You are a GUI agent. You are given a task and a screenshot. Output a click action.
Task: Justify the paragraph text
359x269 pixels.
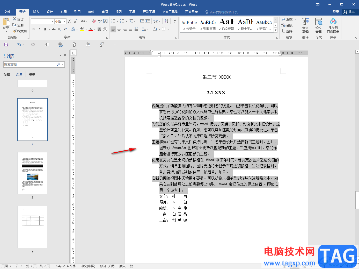130,29
